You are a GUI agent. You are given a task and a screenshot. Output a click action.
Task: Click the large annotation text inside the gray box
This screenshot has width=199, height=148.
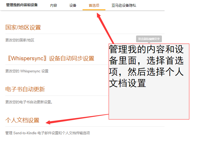146,66
